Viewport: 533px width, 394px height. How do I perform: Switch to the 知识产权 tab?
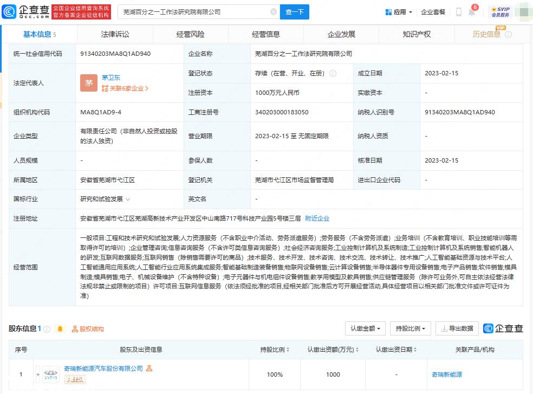[x=417, y=34]
